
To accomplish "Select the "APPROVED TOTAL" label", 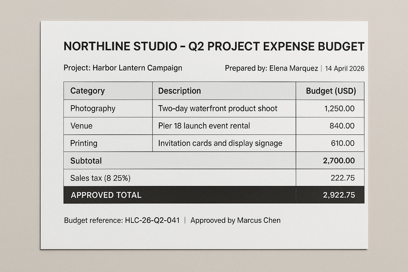I will 106,195.
